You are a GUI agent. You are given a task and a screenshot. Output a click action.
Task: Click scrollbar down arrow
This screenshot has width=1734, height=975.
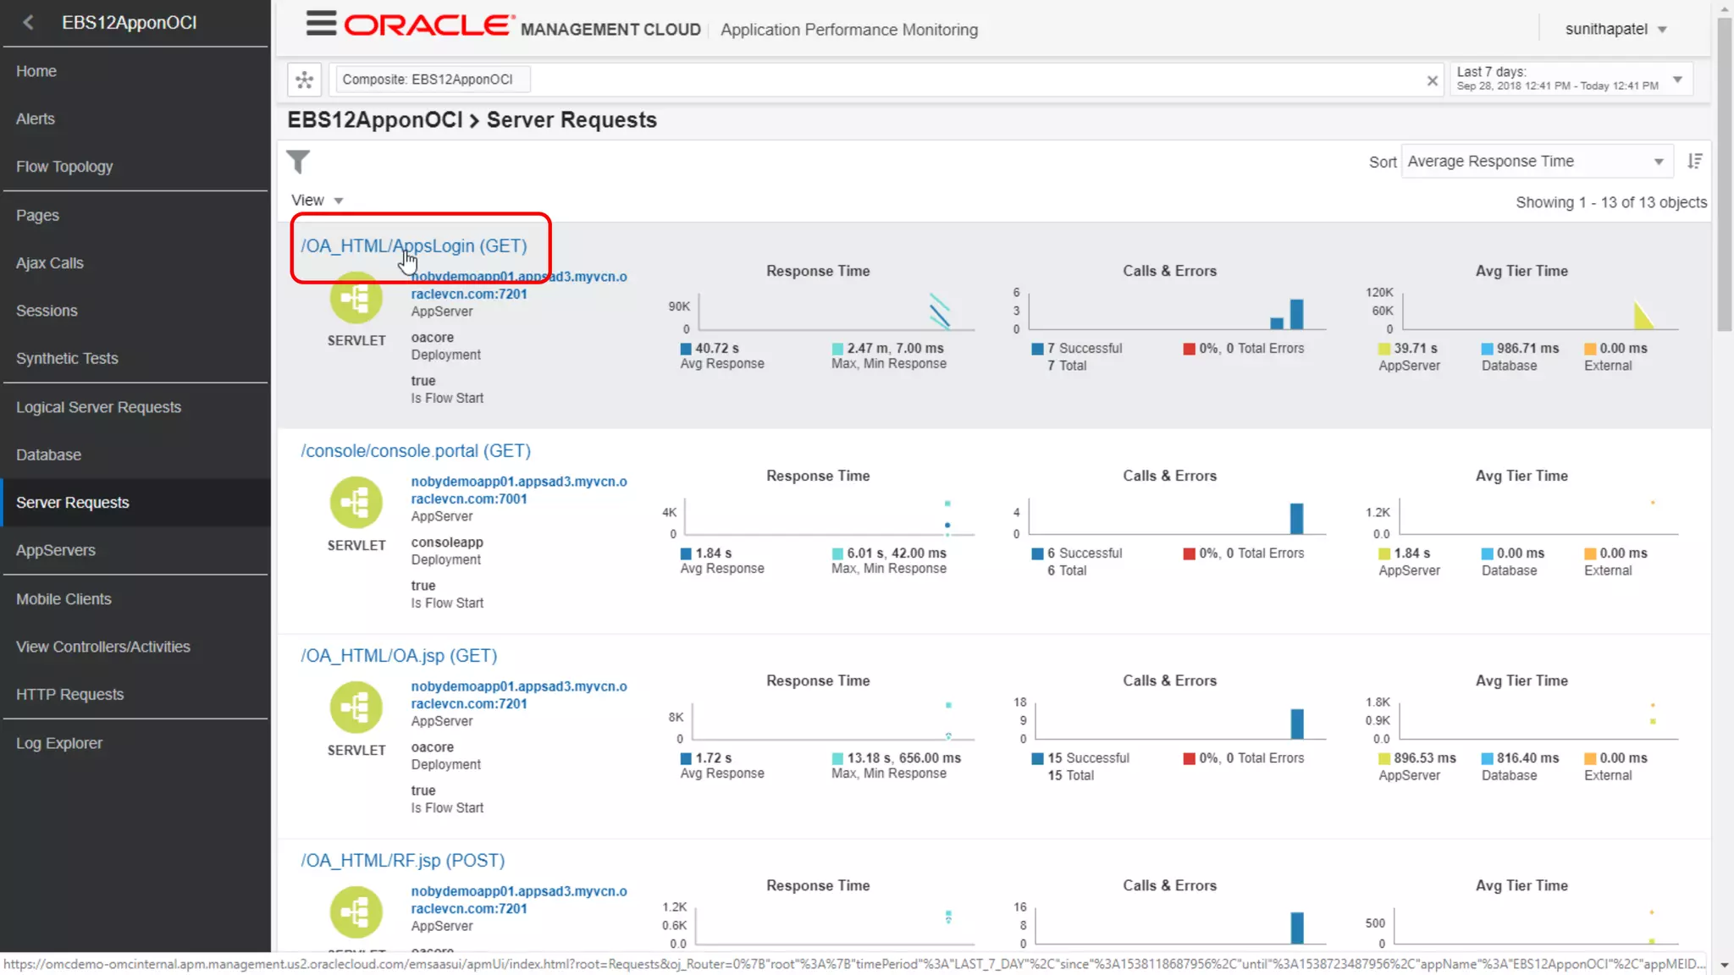click(x=1725, y=964)
